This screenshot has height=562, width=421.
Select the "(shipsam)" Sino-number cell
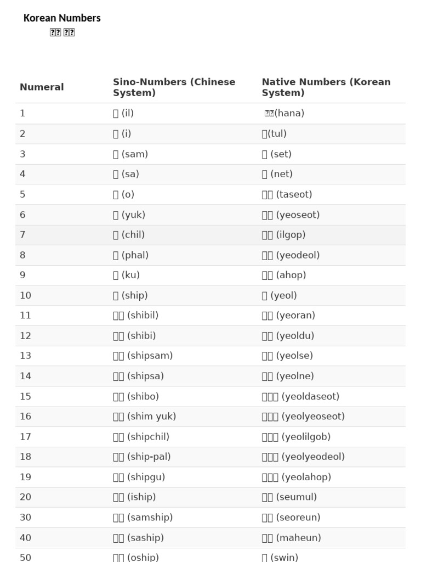tap(143, 356)
